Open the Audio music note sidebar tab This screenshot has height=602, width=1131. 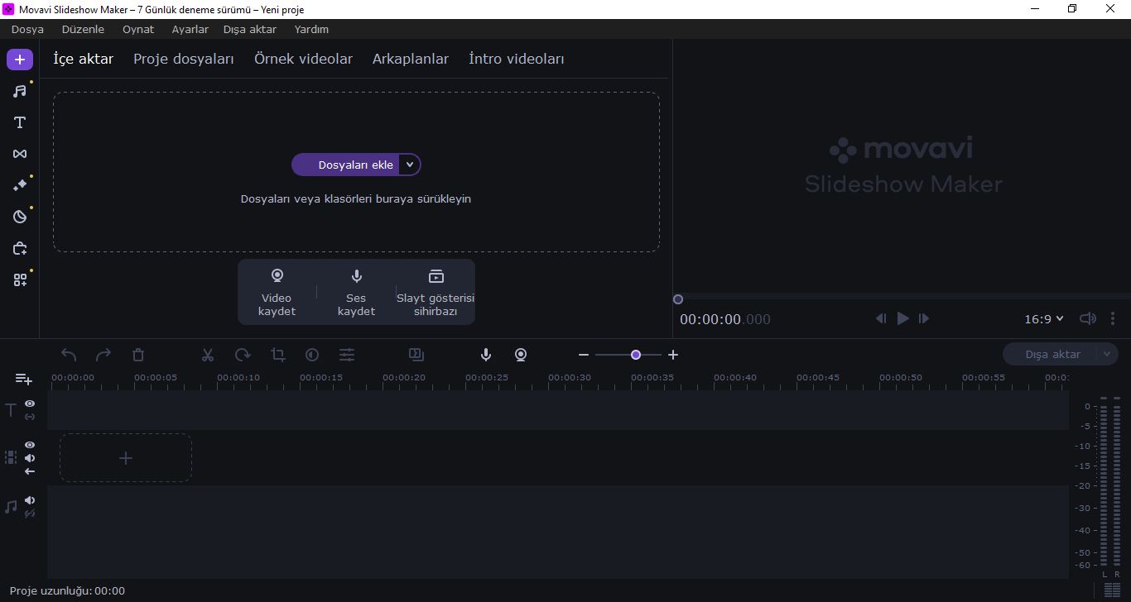point(20,91)
